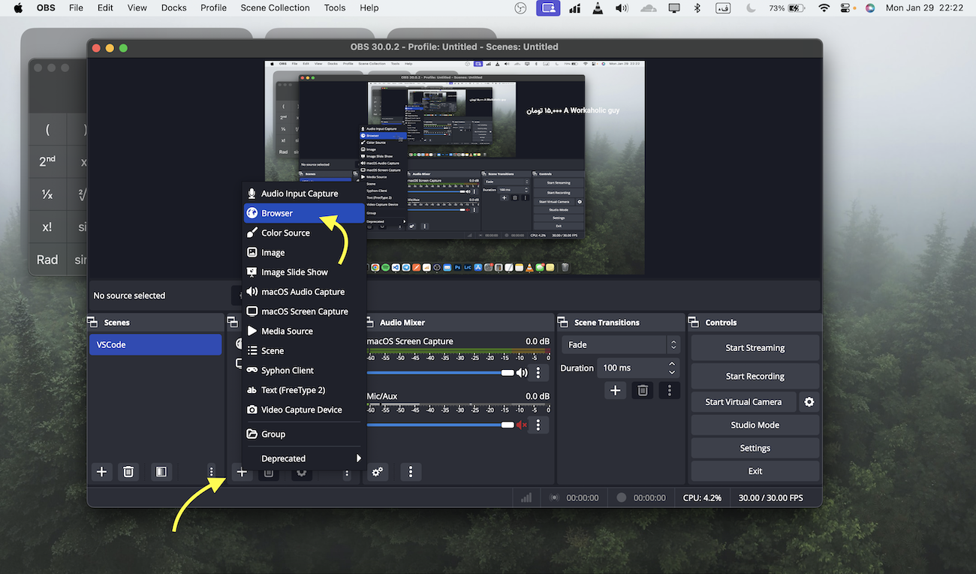Remove transition using Scene Transitions trash icon

[x=643, y=390]
